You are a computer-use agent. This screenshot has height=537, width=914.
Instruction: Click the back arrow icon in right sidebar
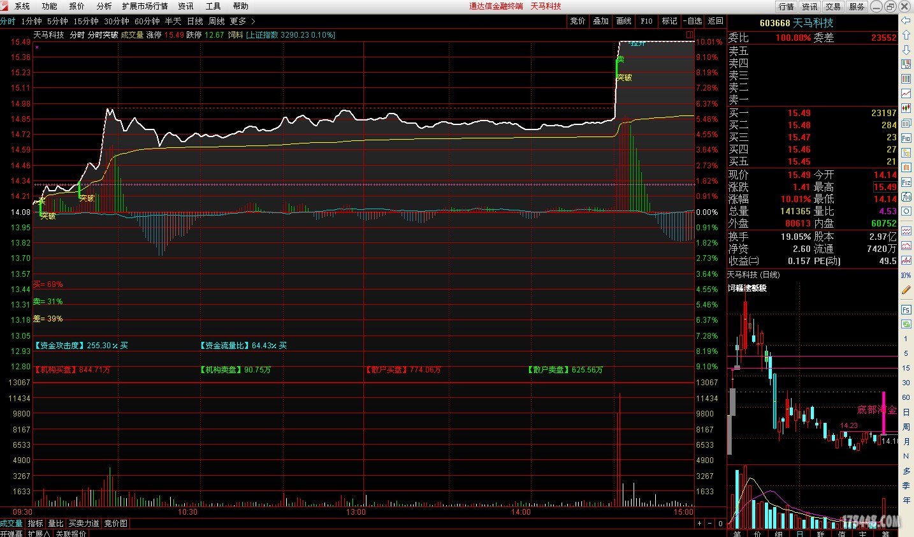click(906, 21)
